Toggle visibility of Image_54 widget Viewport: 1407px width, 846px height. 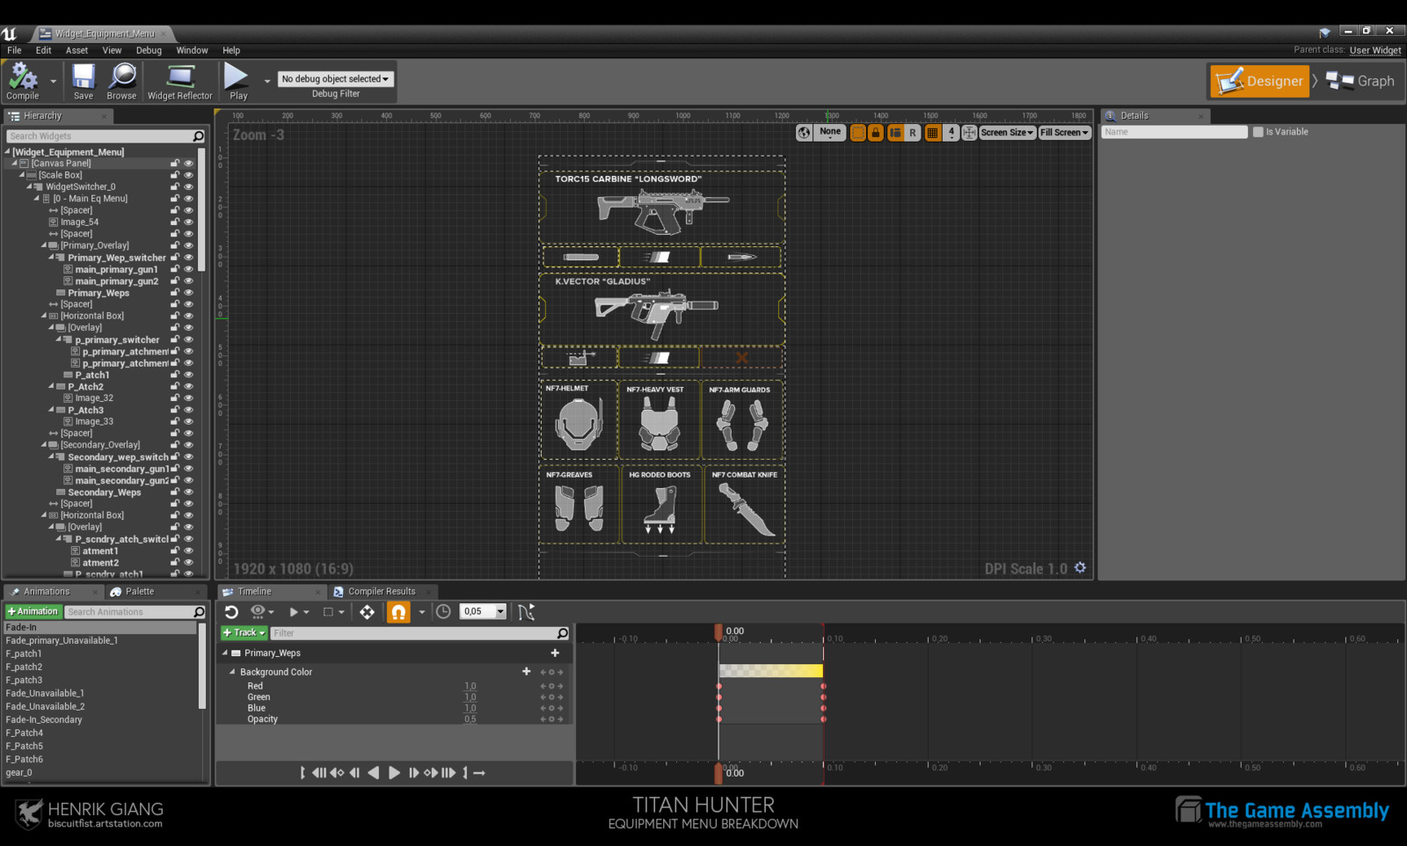point(188,222)
